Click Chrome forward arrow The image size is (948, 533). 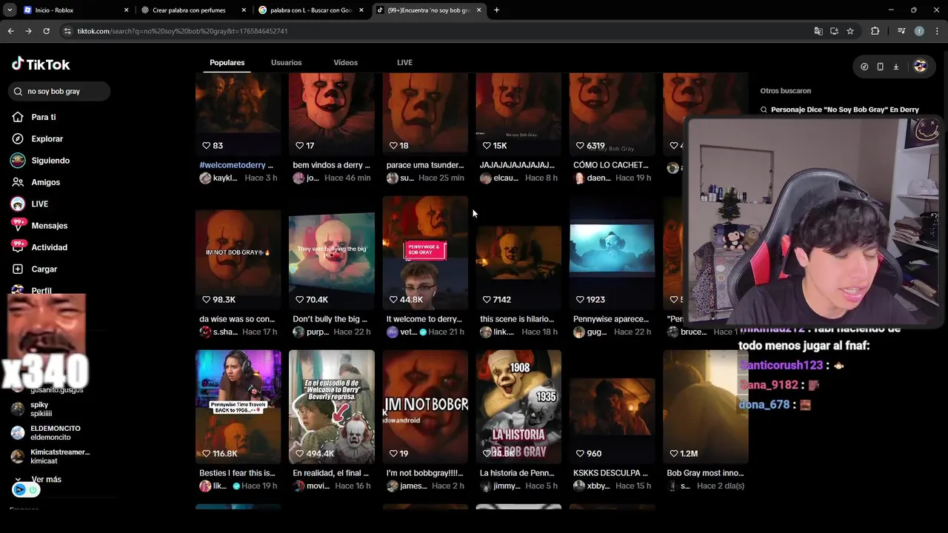28,31
